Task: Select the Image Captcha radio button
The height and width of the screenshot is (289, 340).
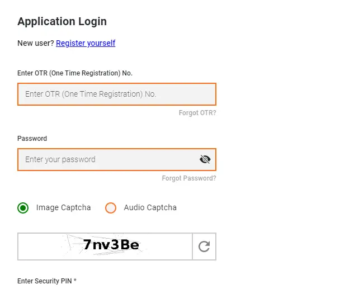Action: click(x=23, y=208)
